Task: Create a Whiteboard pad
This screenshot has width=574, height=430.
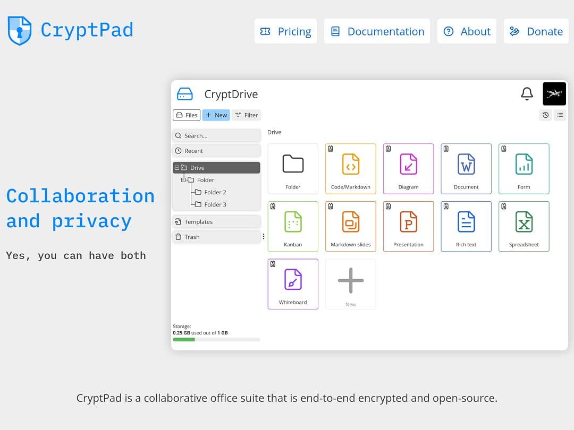Action: tap(293, 284)
